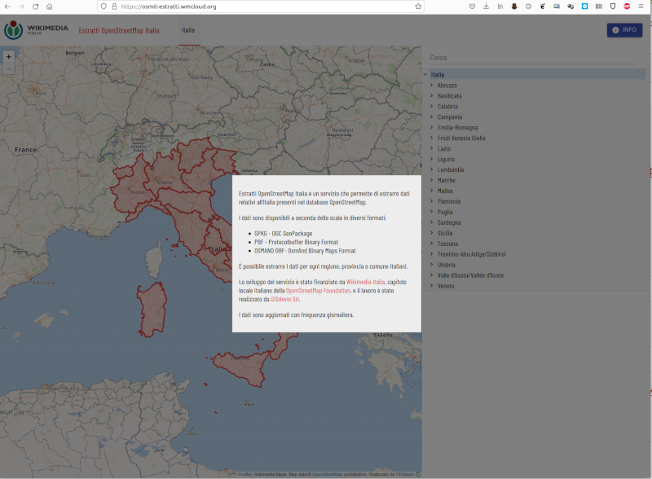The width and height of the screenshot is (652, 479).
Task: Expand the Abruzzo region
Action: click(x=432, y=85)
